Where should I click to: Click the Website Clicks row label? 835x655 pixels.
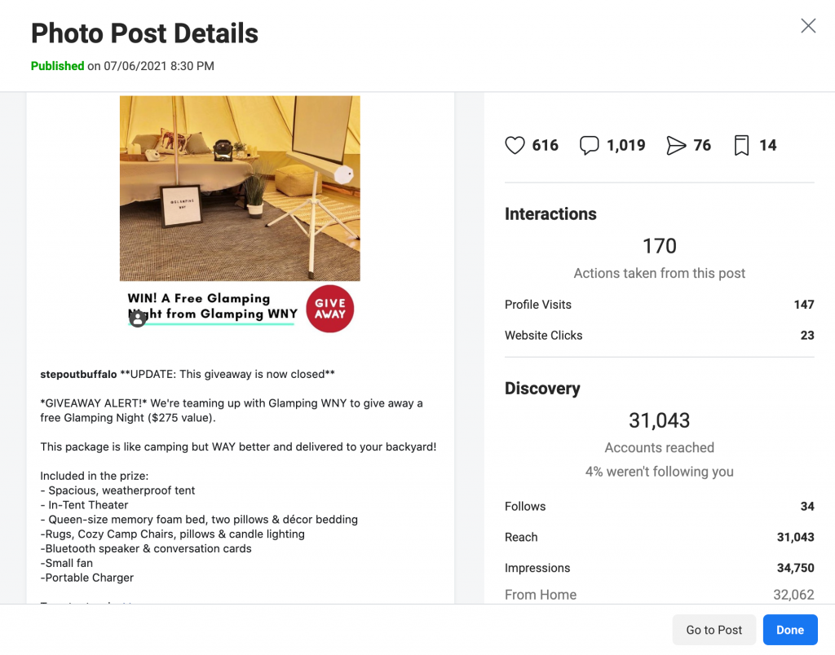point(543,335)
